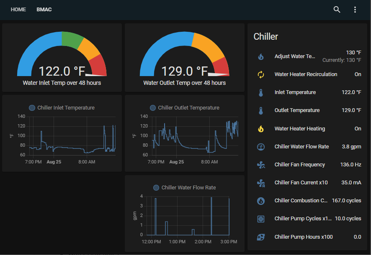The image size is (371, 255).
Task: Open the Water Inlet Temp gauge card
Action: [62, 58]
